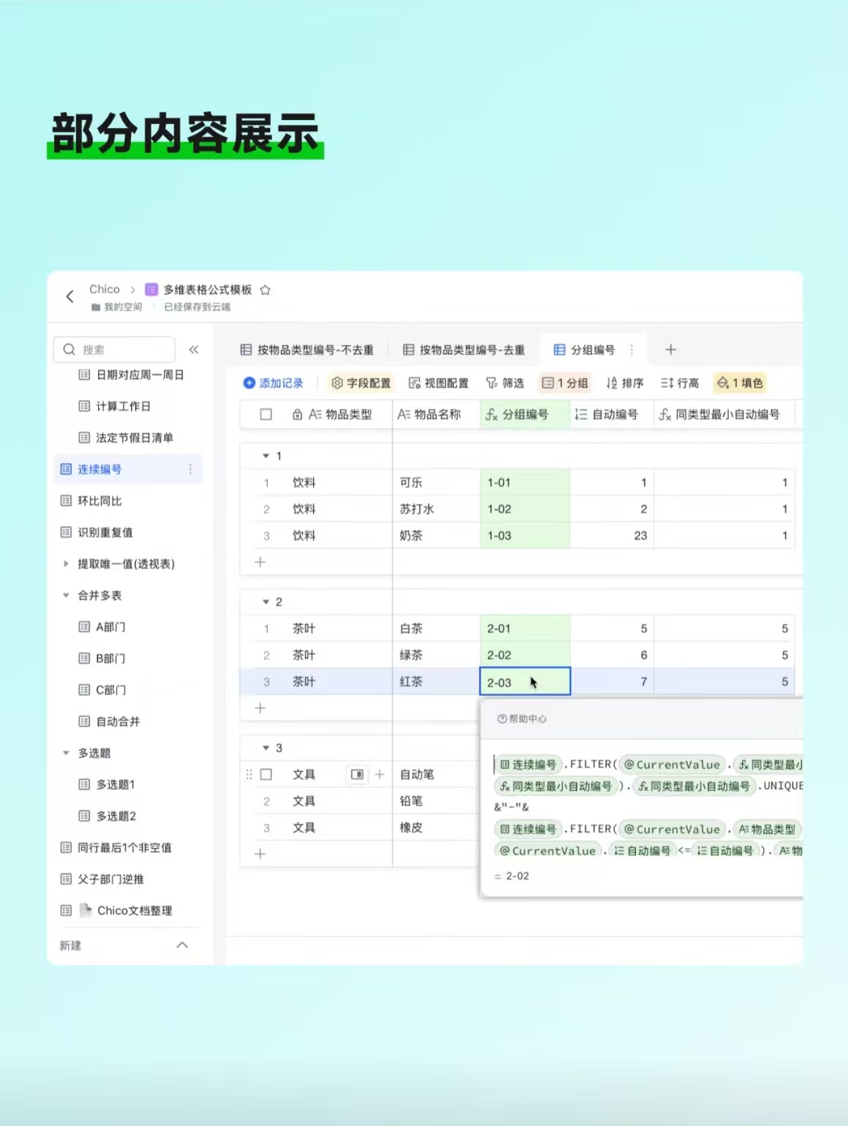Switch to 按物品类型编号-不去重 view tab
Viewport: 848px width, 1126px height.
[x=307, y=350]
